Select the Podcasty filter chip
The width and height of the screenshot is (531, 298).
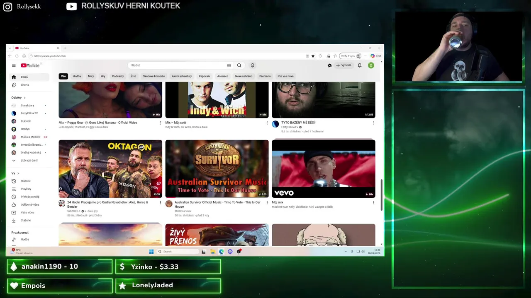click(x=118, y=76)
